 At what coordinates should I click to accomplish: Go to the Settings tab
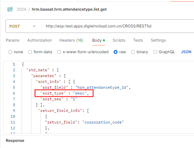[x=158, y=40]
